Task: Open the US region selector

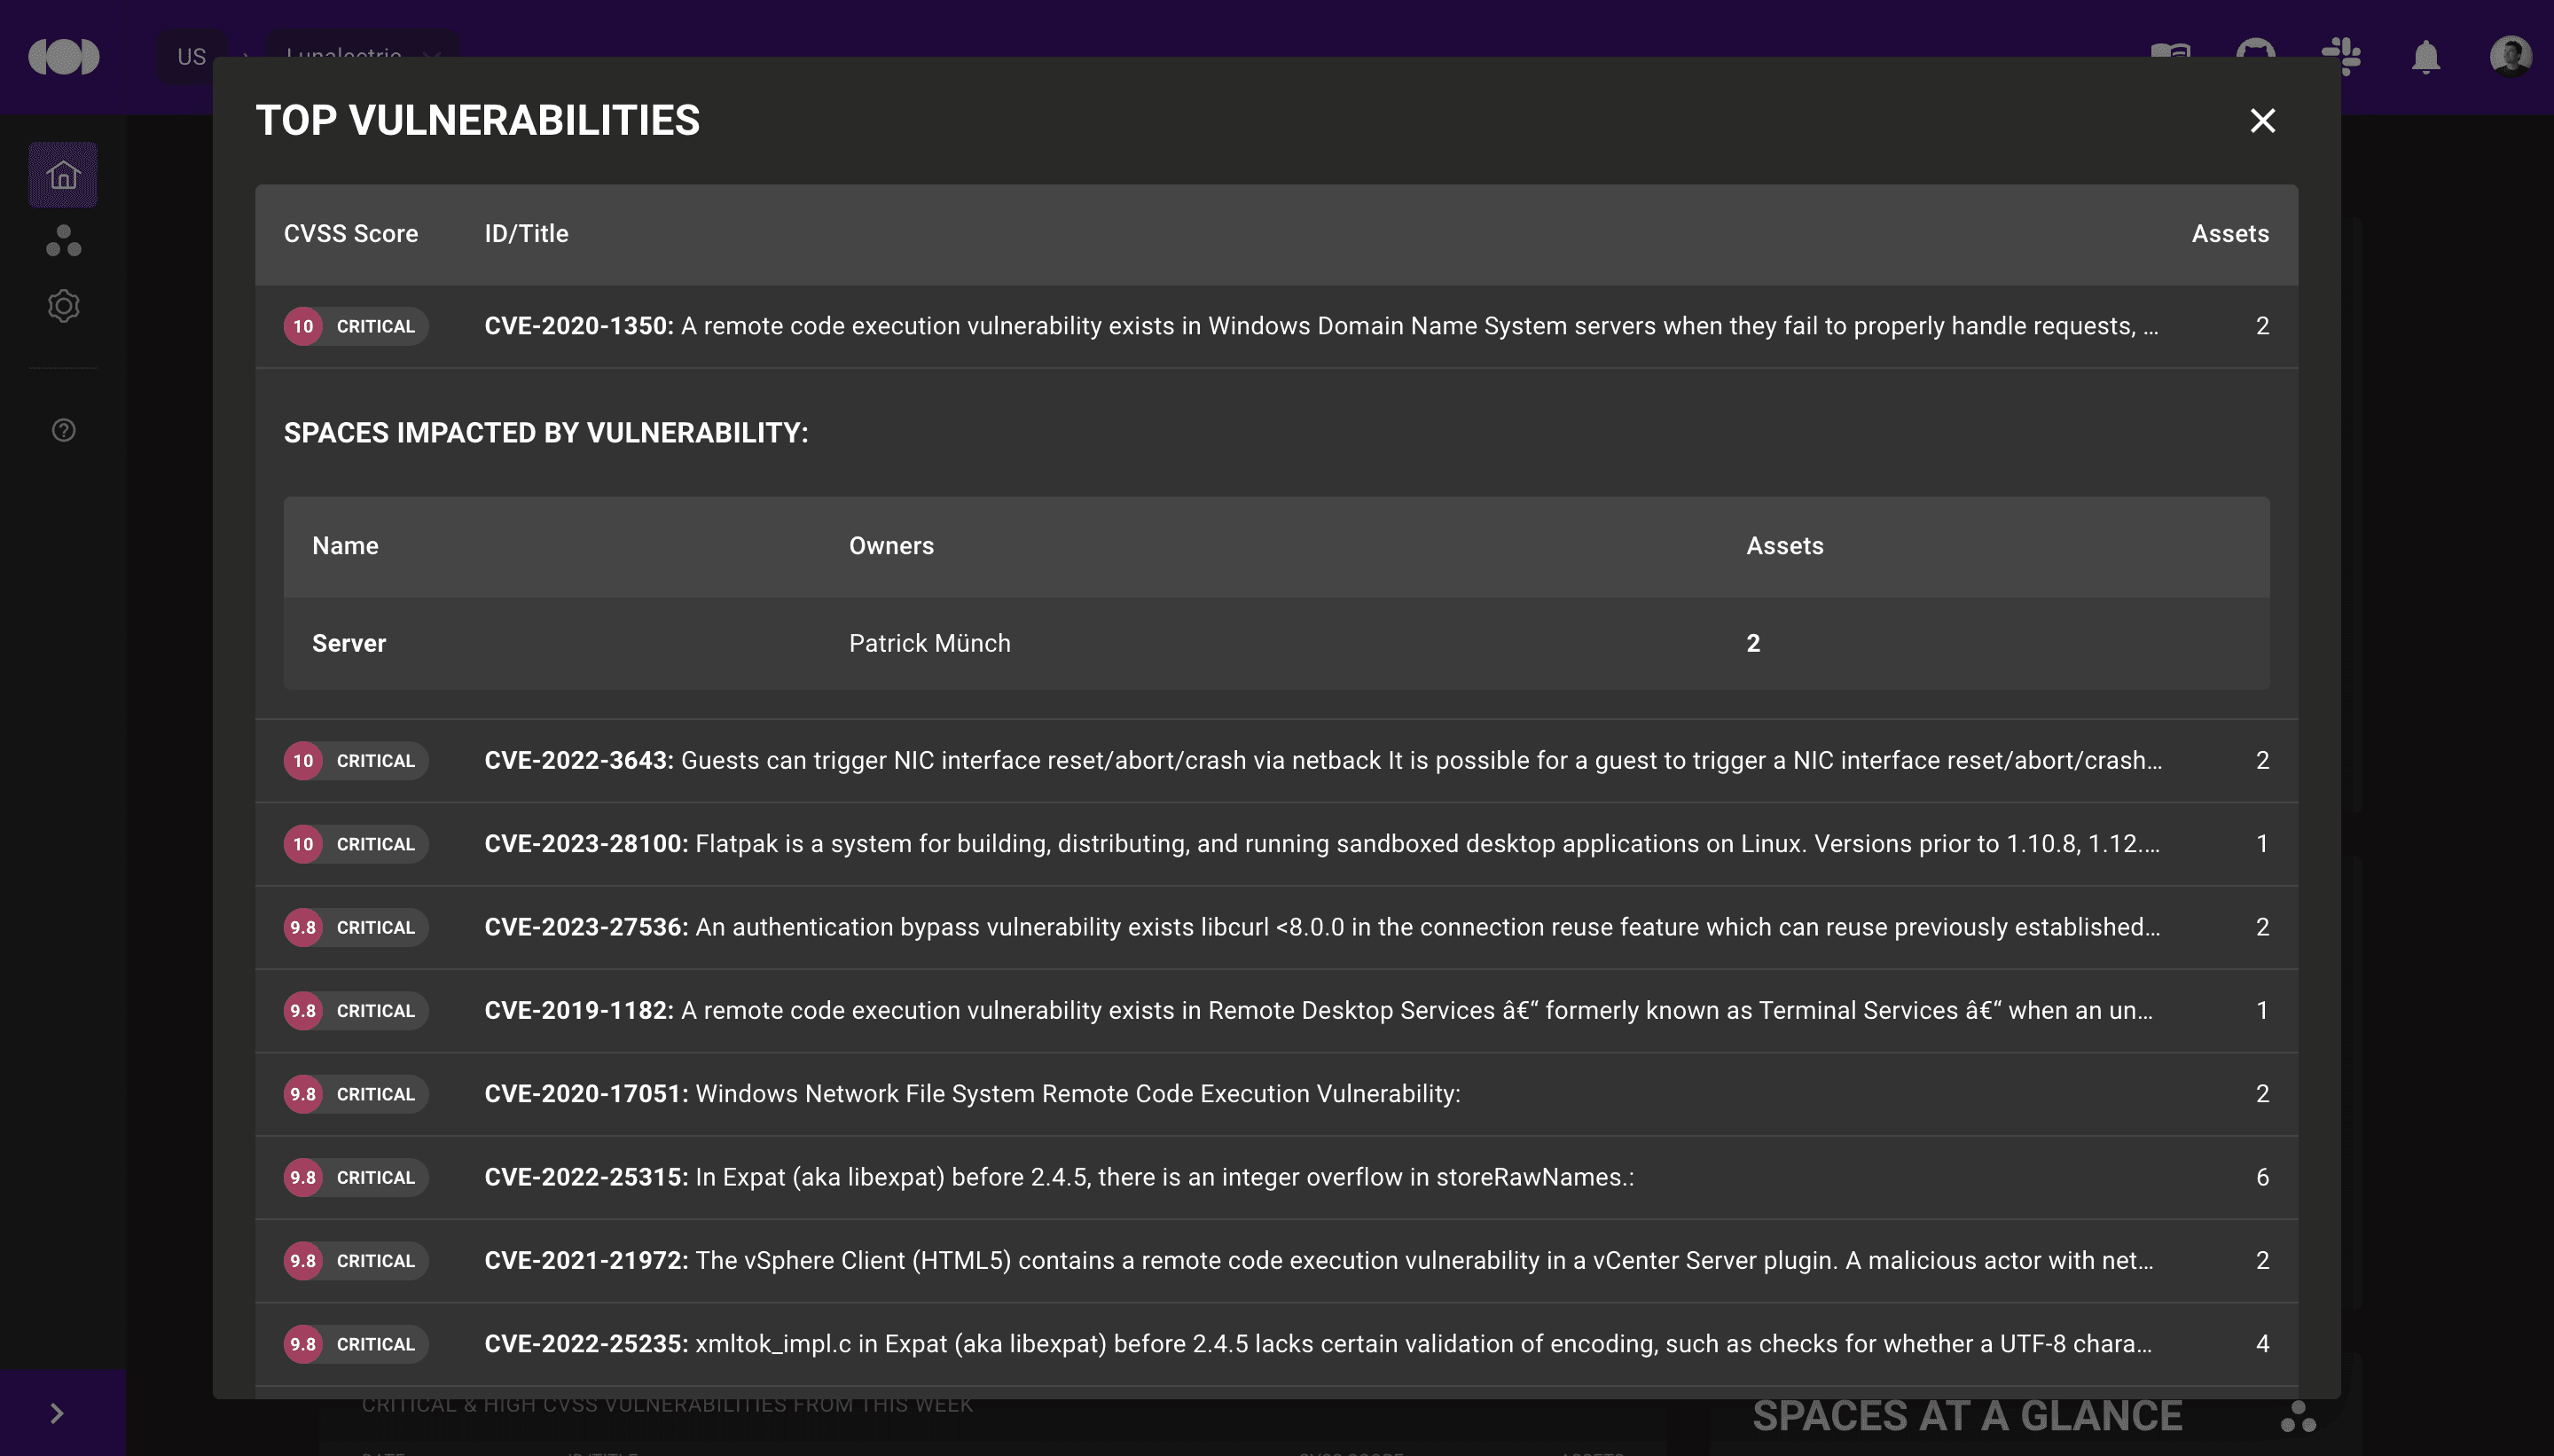Action: tap(191, 56)
